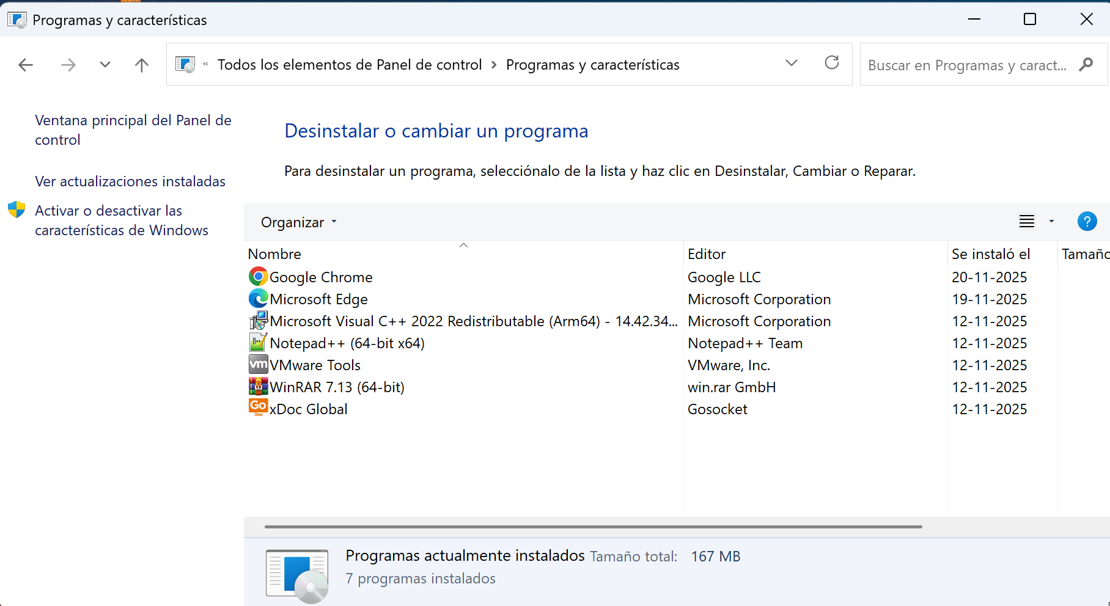The height and width of the screenshot is (606, 1110).
Task: Expand the address bar history dropdown
Action: 792,63
